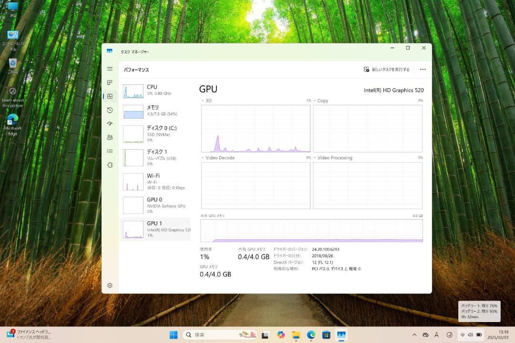This screenshot has height=343, width=515.
Task: Click the shared GPU memory usage graph
Action: click(x=311, y=230)
